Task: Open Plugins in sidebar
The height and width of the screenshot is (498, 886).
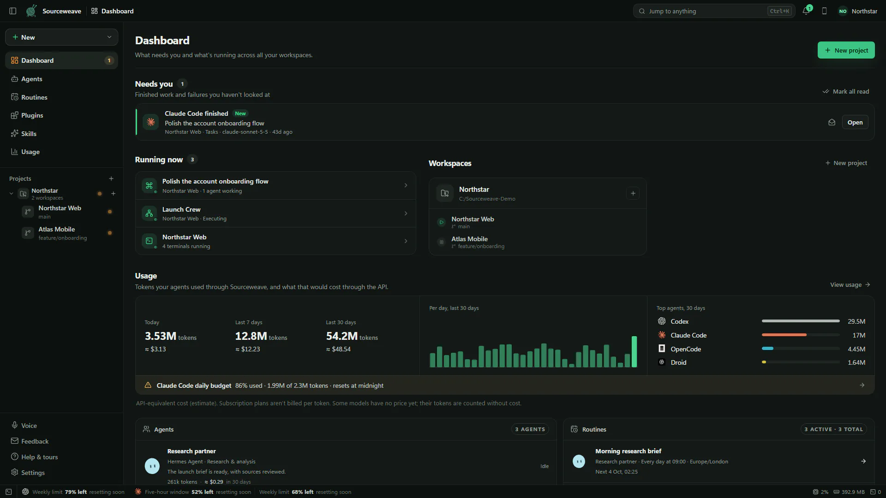Action: point(61,115)
